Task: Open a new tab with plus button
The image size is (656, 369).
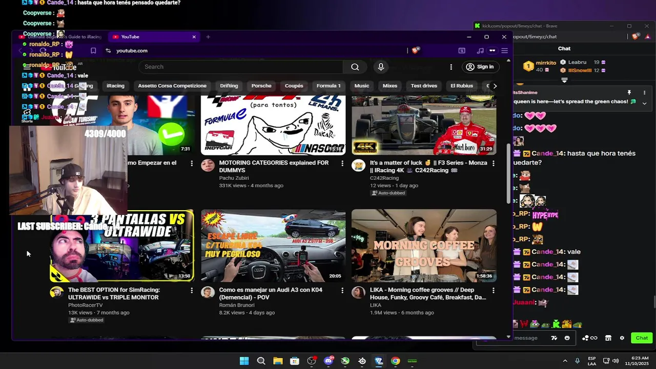Action: tap(208, 37)
